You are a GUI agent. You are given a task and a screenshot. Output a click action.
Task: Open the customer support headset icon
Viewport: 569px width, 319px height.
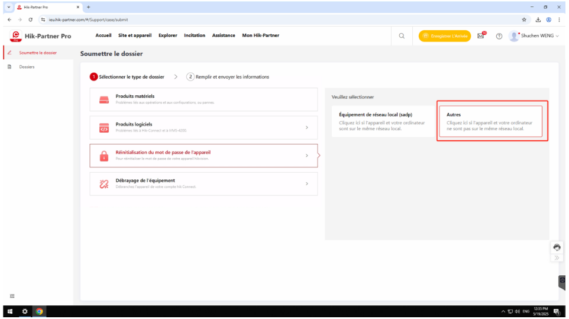(x=557, y=247)
